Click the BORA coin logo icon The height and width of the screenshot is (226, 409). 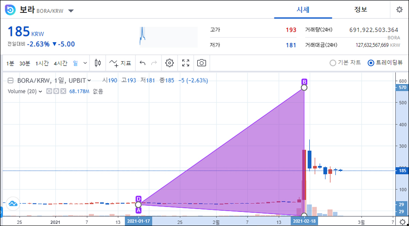click(x=10, y=10)
